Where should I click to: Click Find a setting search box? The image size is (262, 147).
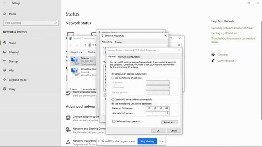pyautogui.click(x=30, y=23)
